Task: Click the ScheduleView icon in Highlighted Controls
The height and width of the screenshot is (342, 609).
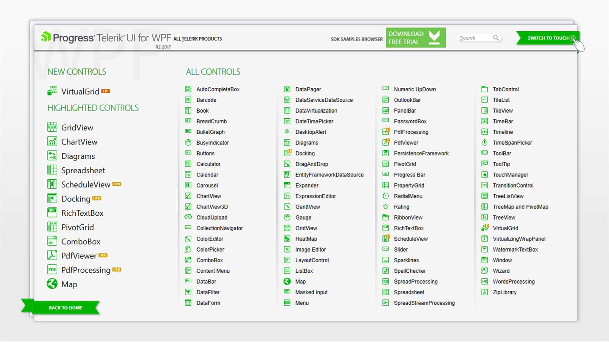Action: click(52, 184)
